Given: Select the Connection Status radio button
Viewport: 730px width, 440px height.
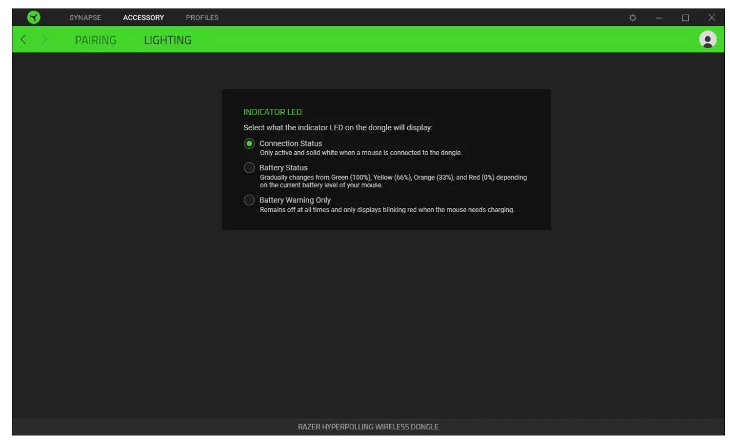Looking at the screenshot, I should [249, 144].
